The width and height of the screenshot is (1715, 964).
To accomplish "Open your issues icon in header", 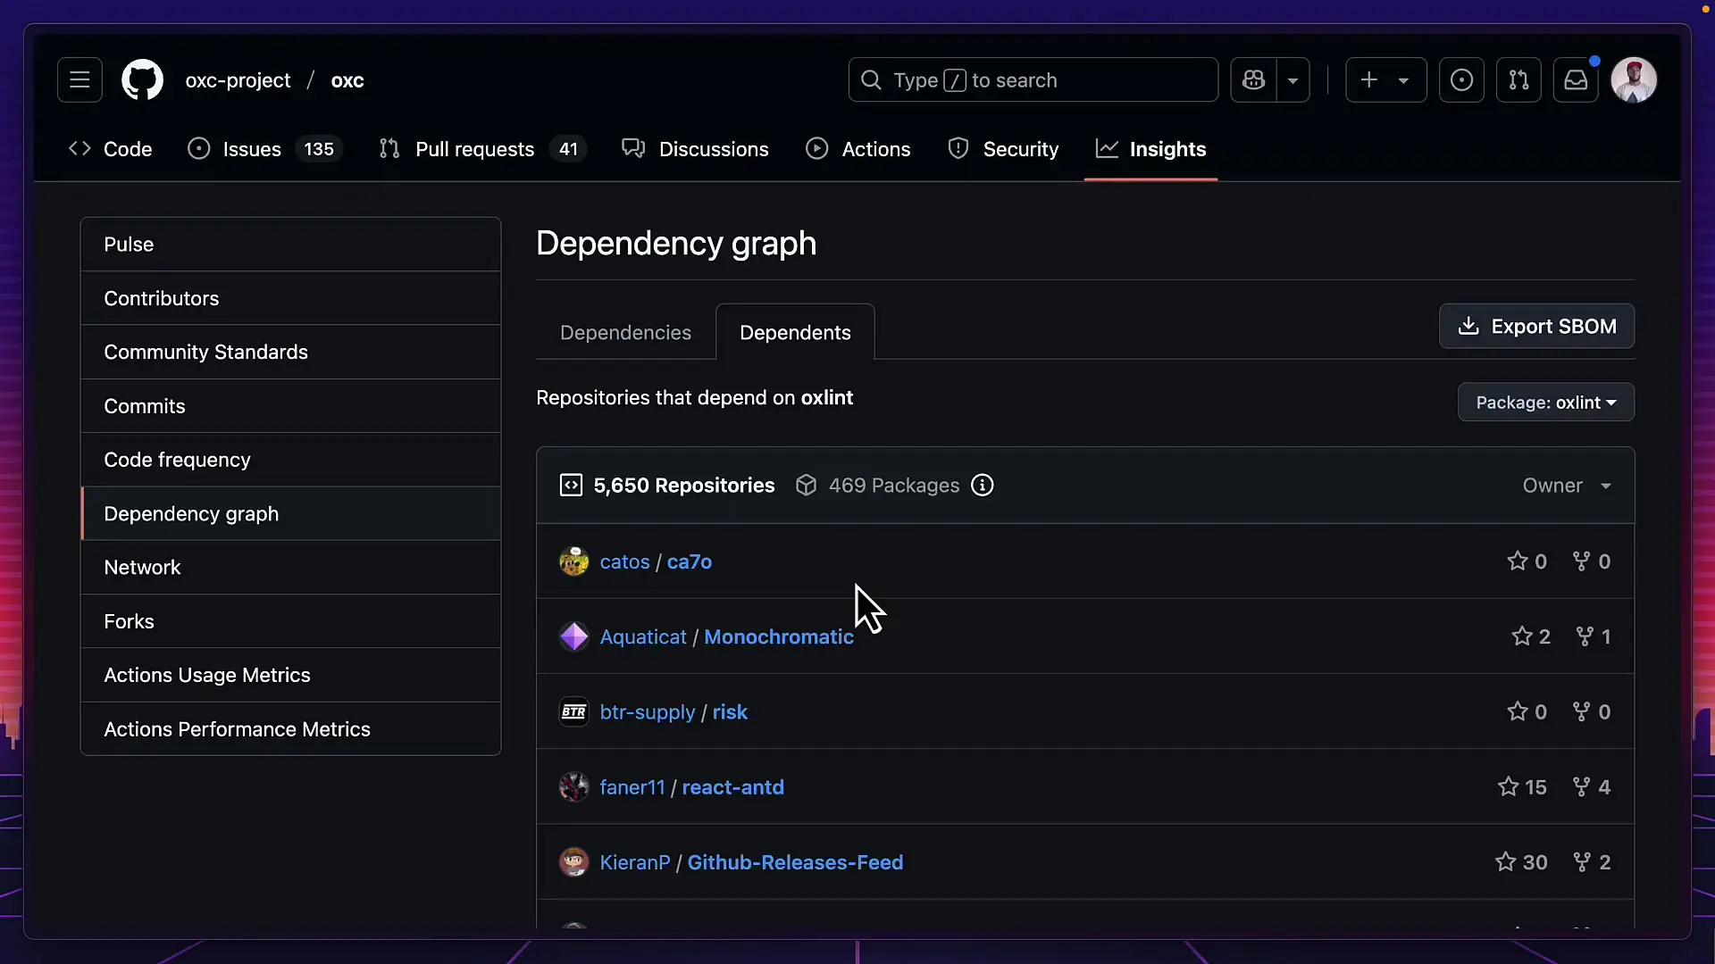I will pos(1461,80).
